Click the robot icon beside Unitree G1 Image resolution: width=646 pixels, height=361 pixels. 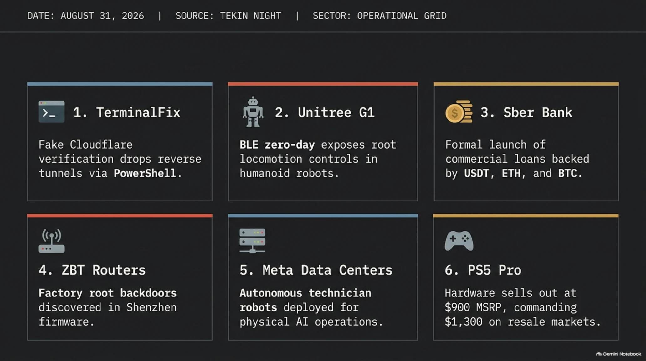click(253, 112)
